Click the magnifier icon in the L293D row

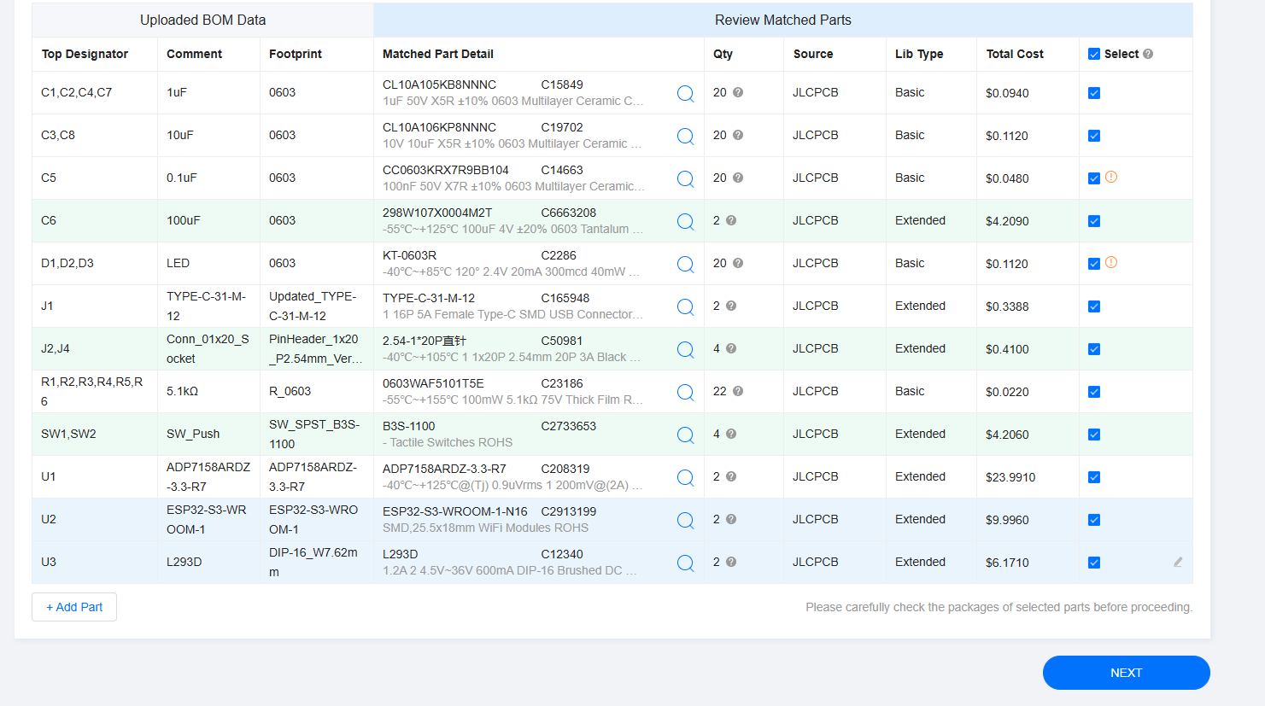pyautogui.click(x=685, y=563)
